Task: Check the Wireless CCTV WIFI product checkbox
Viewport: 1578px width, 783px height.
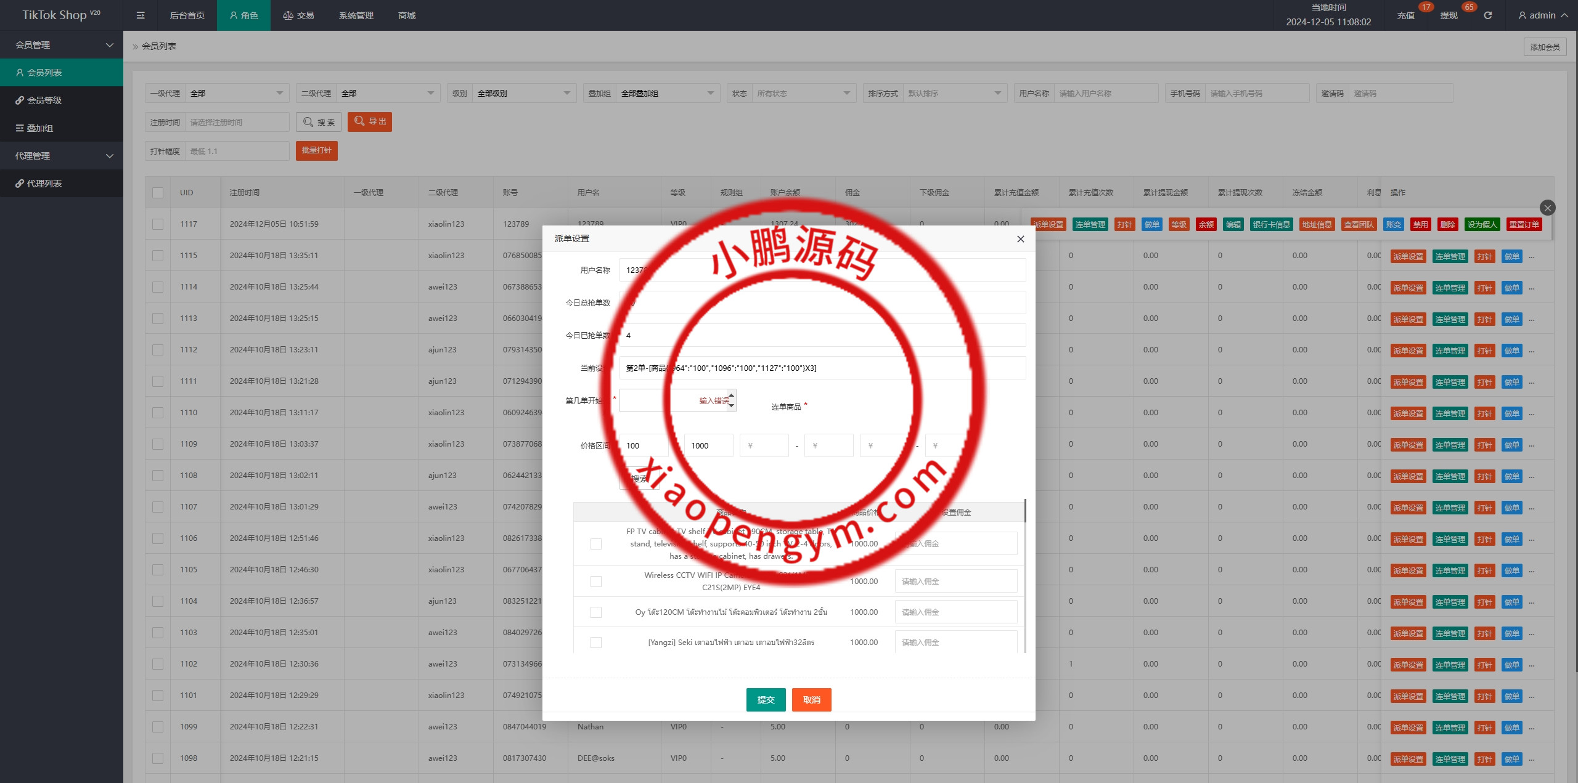Action: point(595,582)
